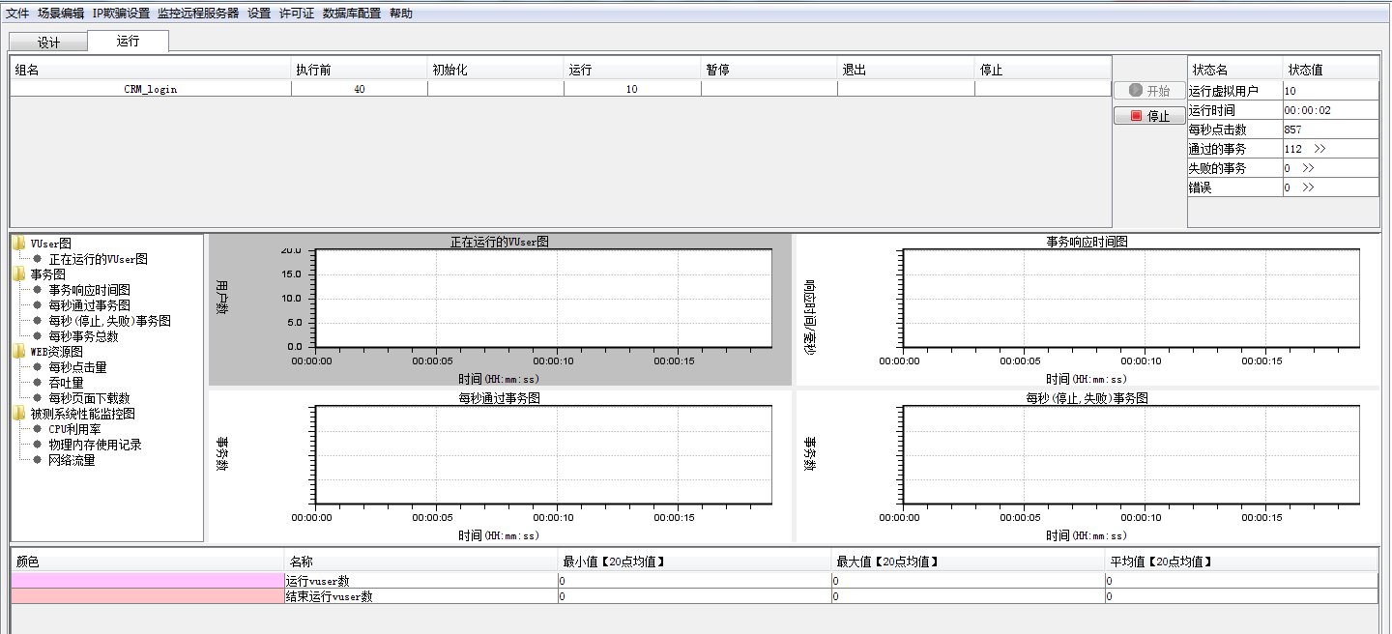Select 事务响应时间图 in the tree
Viewport: 1392px width, 634px height.
coord(89,290)
